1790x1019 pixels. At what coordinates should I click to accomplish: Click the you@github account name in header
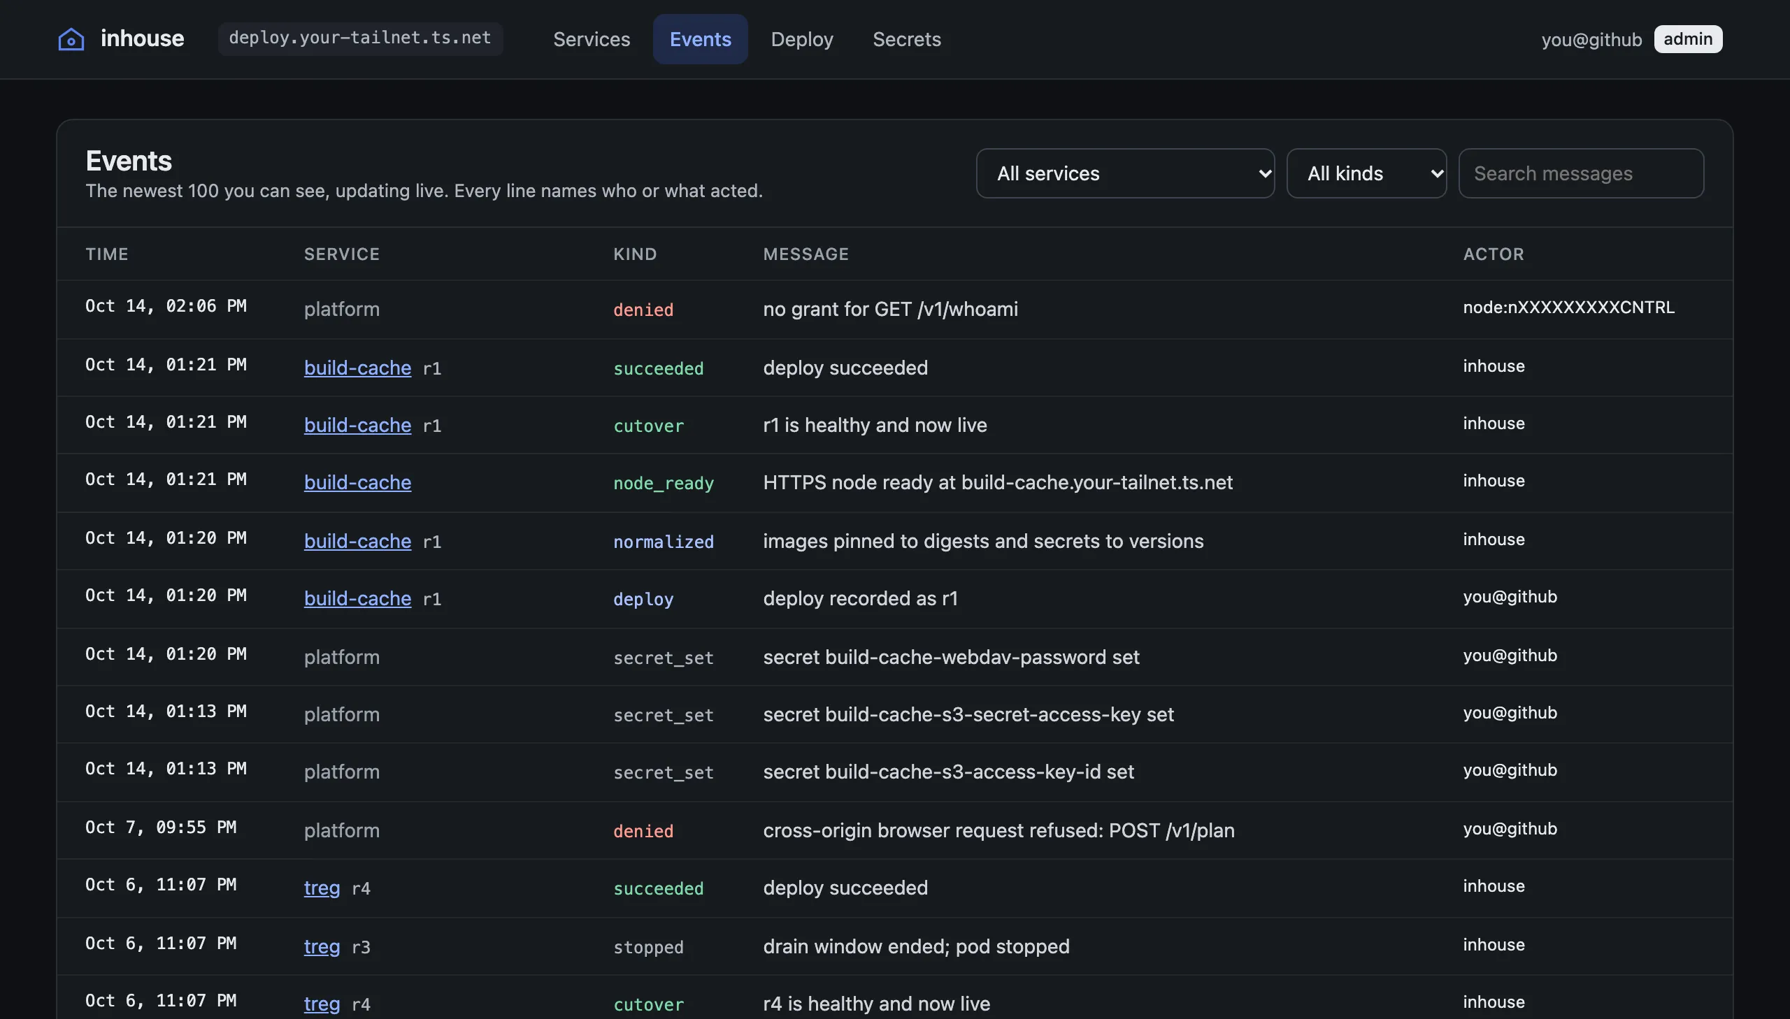point(1591,39)
